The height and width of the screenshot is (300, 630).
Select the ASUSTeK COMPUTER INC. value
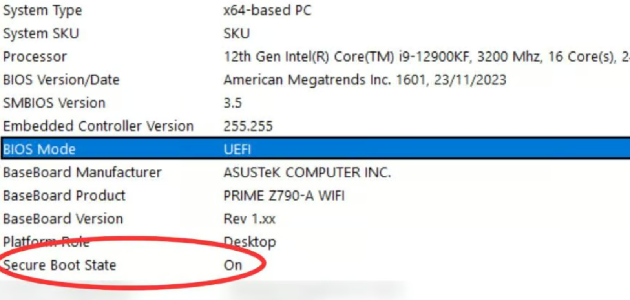307,172
